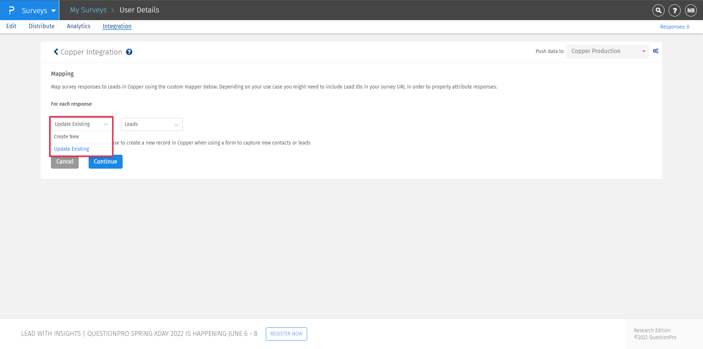Open the Distribute tab
Viewport: 703px width, 349px height.
click(x=41, y=26)
